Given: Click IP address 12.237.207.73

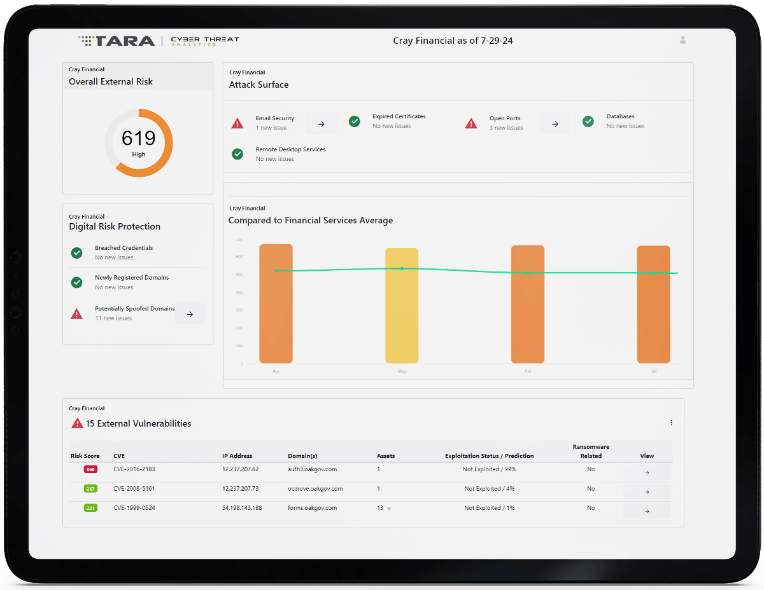Looking at the screenshot, I should [241, 489].
